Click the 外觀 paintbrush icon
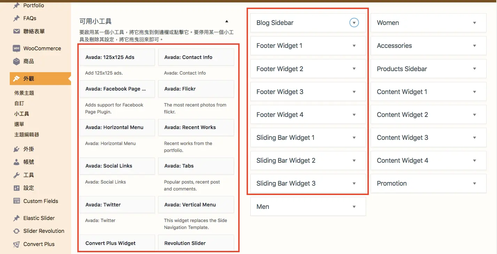 16,79
